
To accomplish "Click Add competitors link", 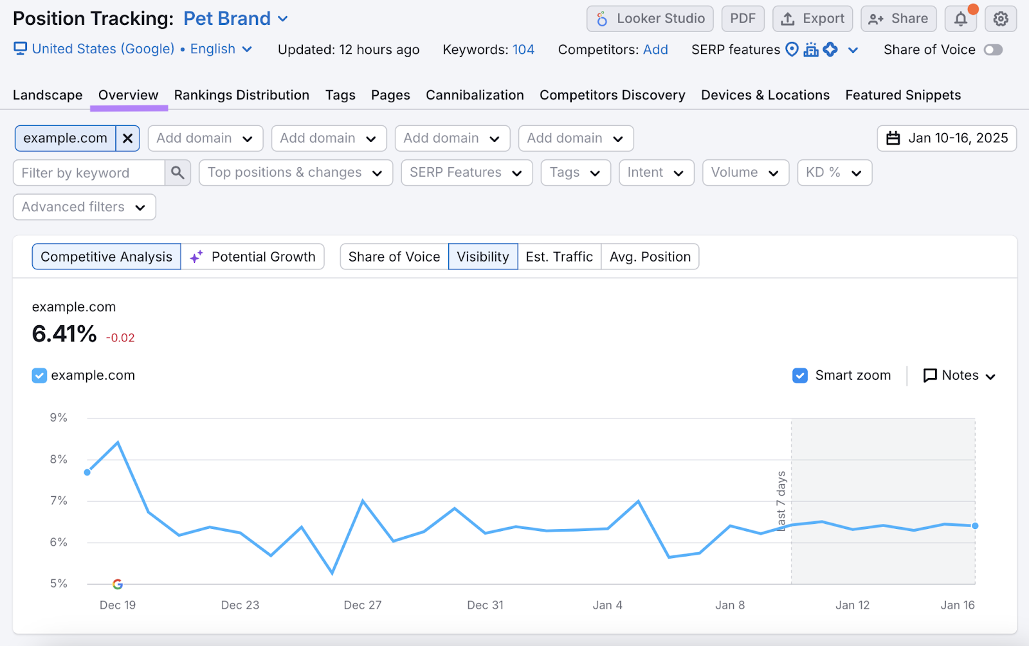I will [x=655, y=49].
